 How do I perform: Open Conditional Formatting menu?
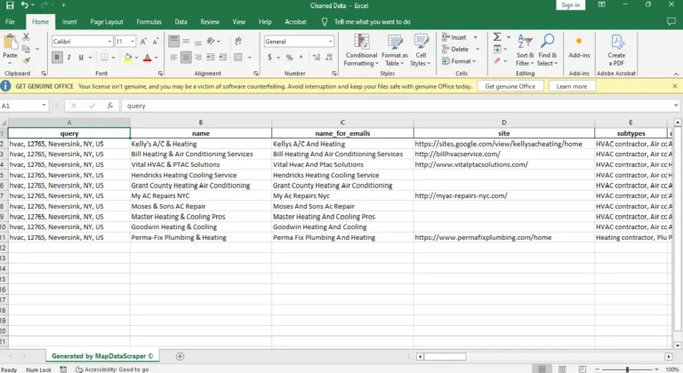pyautogui.click(x=361, y=51)
